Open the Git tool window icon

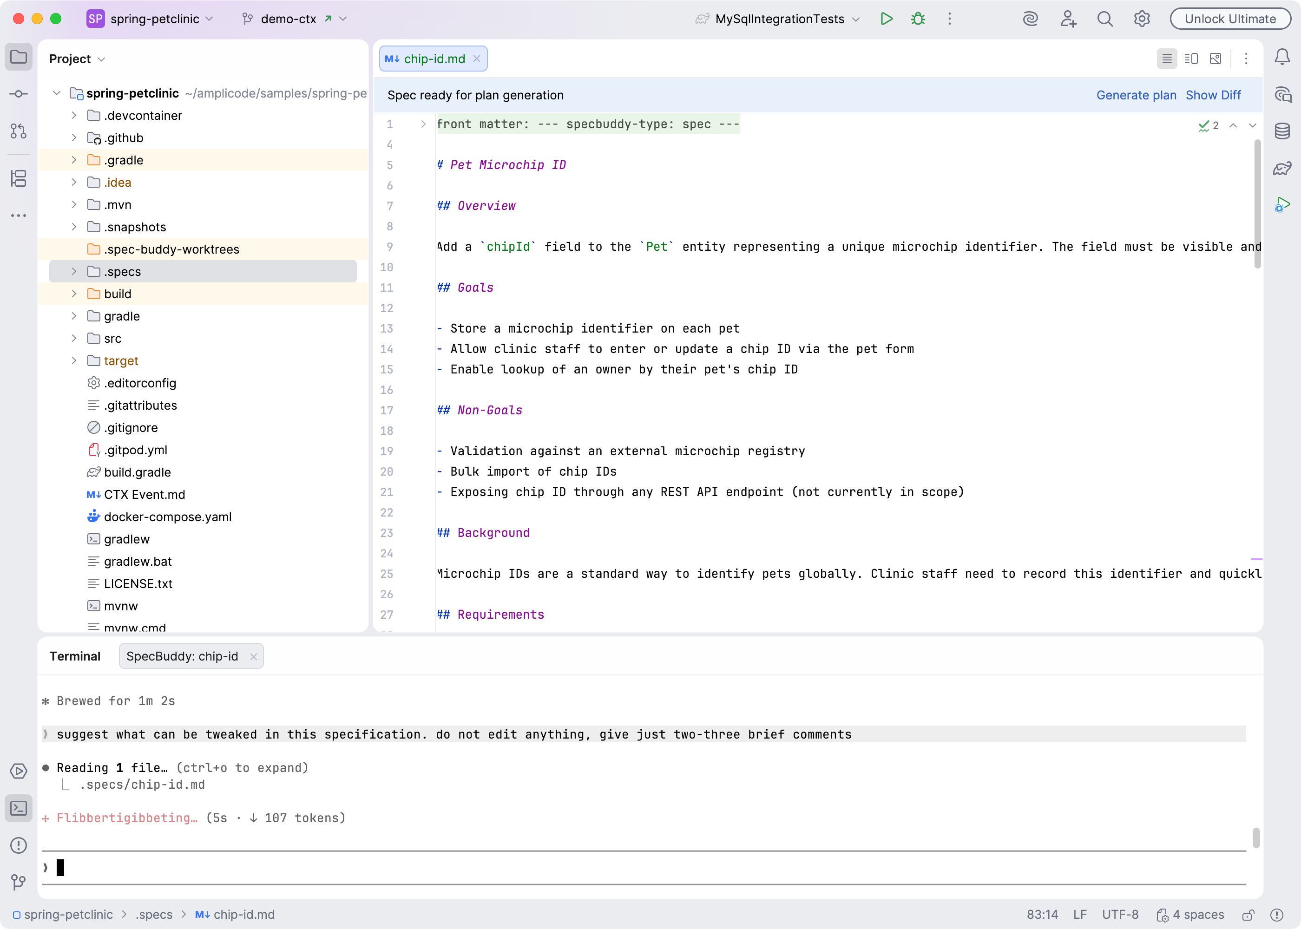[x=18, y=882]
